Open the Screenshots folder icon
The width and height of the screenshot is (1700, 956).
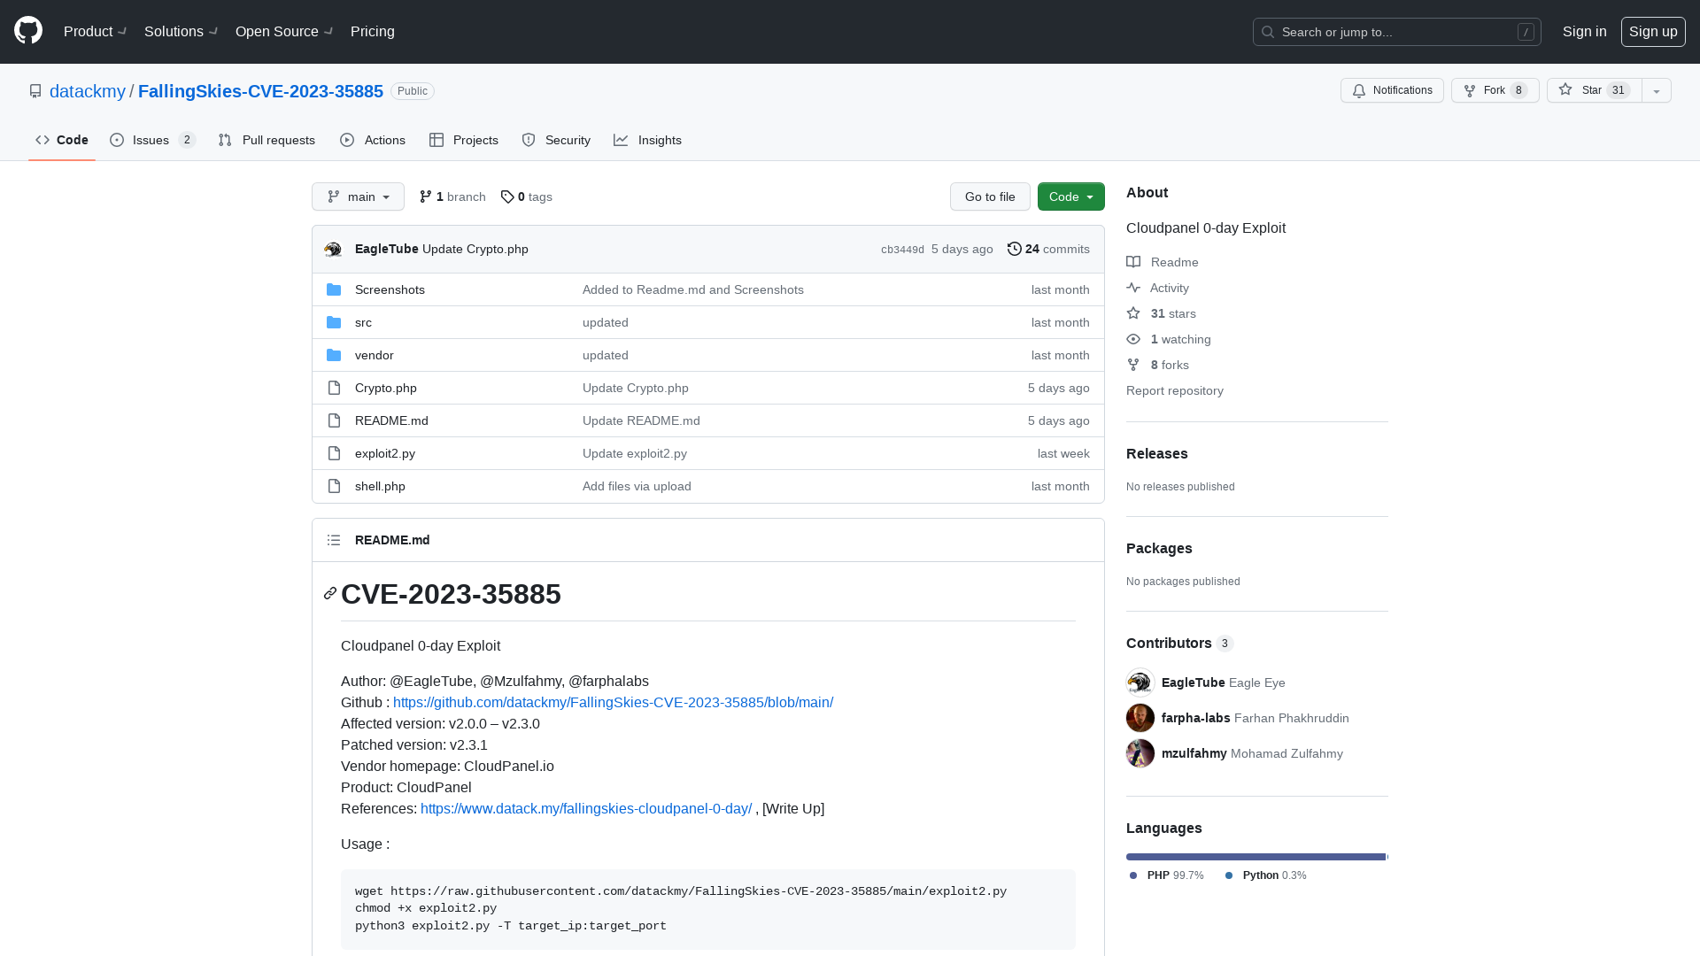[334, 289]
